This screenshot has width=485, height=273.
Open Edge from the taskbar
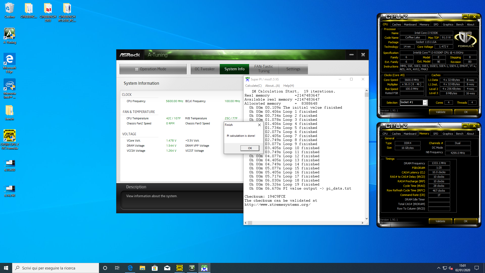(x=130, y=268)
